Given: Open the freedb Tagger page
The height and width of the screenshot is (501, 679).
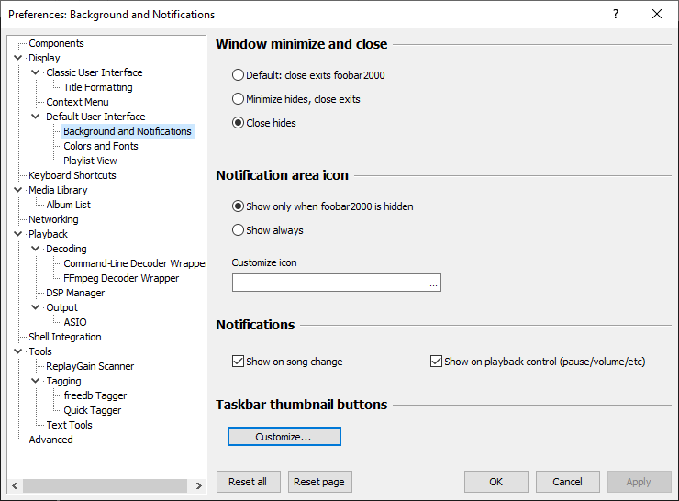Looking at the screenshot, I should coord(95,395).
